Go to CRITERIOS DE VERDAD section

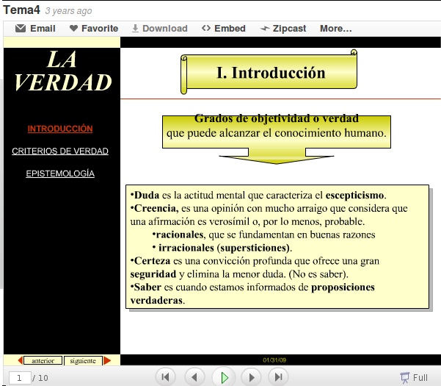[60, 151]
